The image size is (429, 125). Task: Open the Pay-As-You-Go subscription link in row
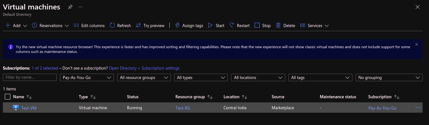click(382, 108)
